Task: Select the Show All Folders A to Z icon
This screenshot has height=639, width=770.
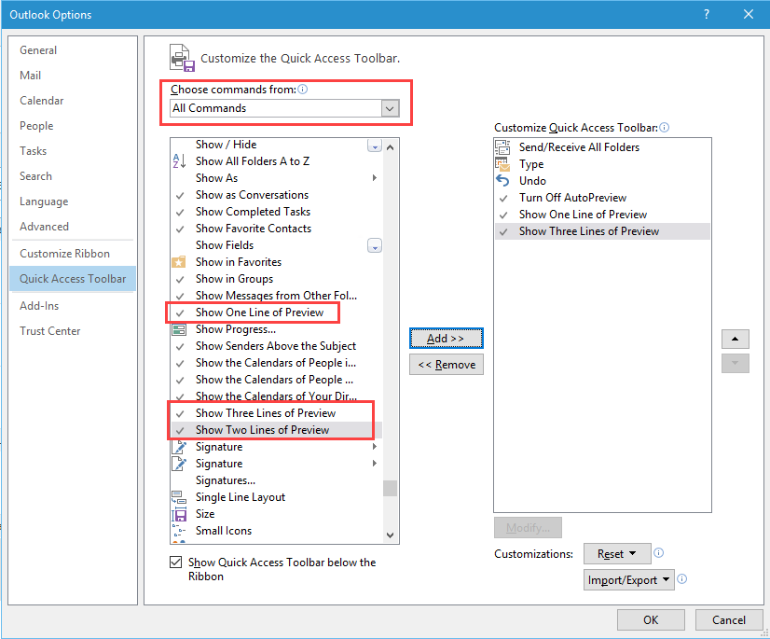Action: click(x=179, y=161)
